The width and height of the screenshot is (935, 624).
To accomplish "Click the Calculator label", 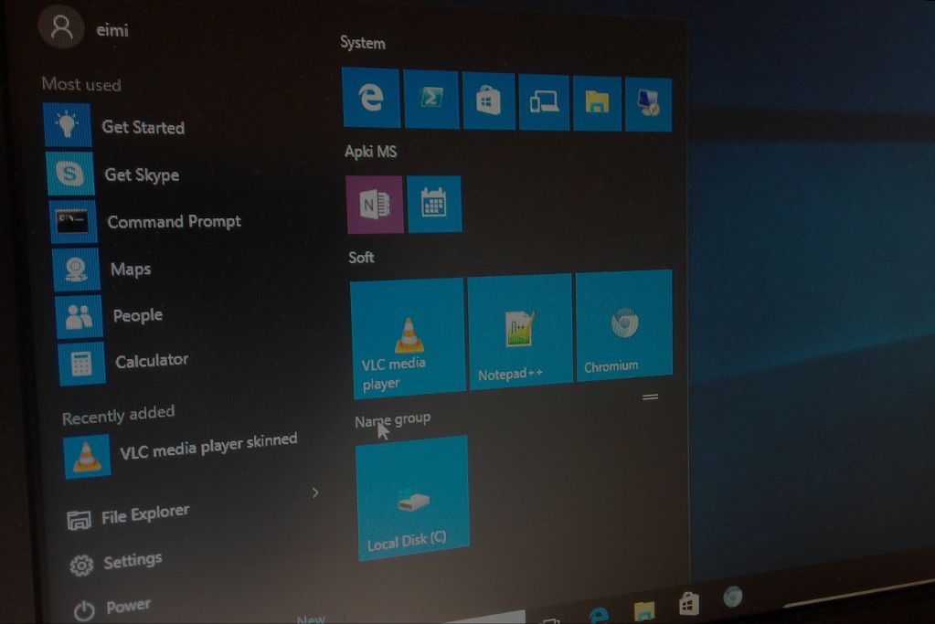I will [152, 360].
